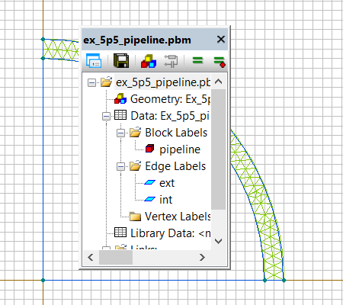Click the grayed coupling toolbar icon

point(171,61)
